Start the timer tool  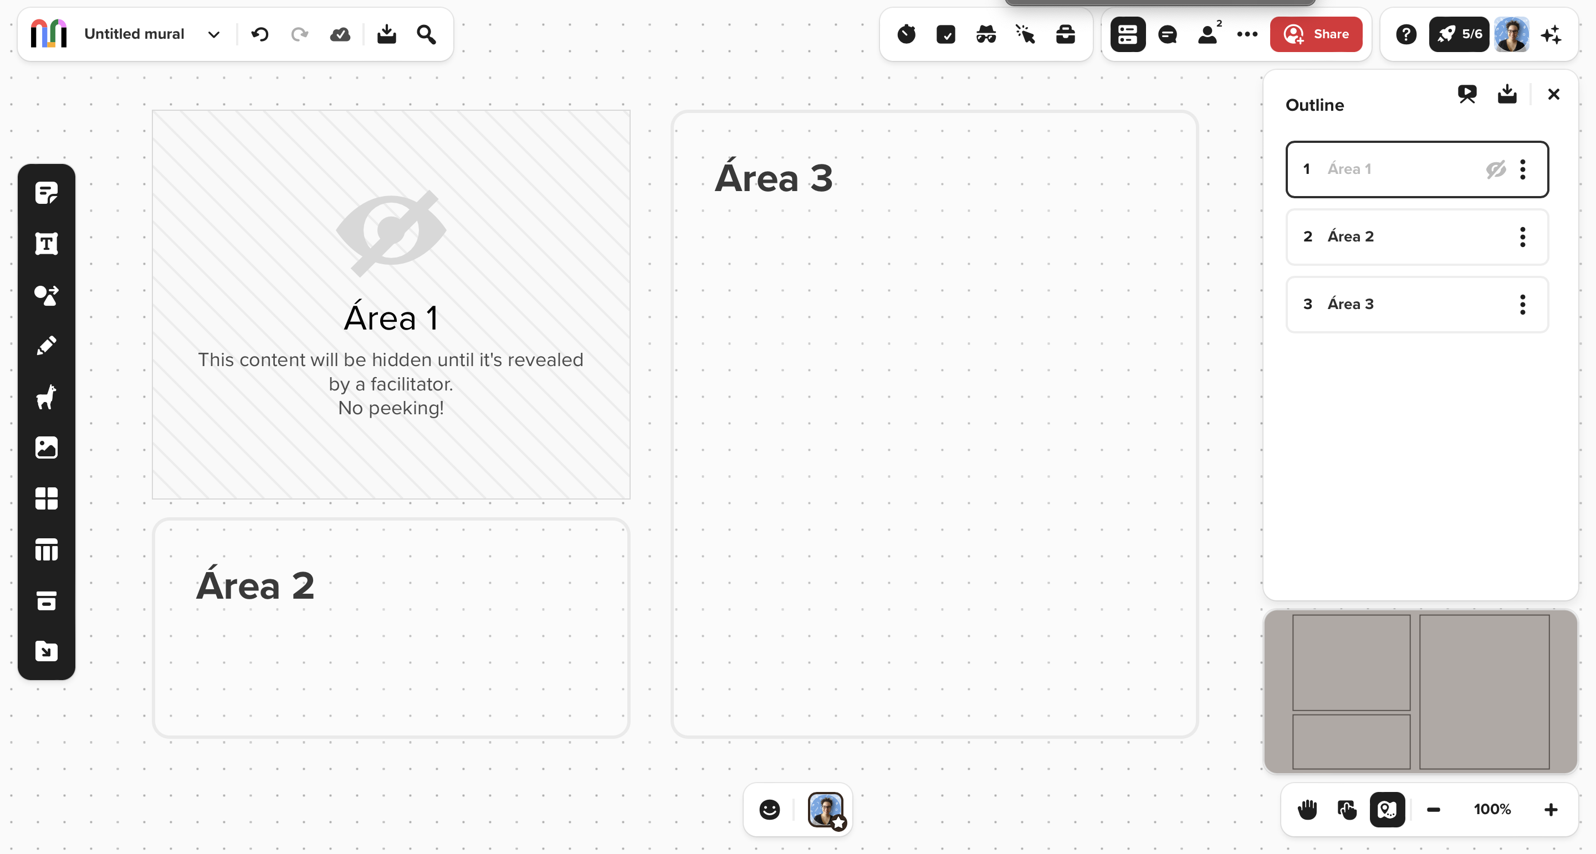click(x=906, y=34)
